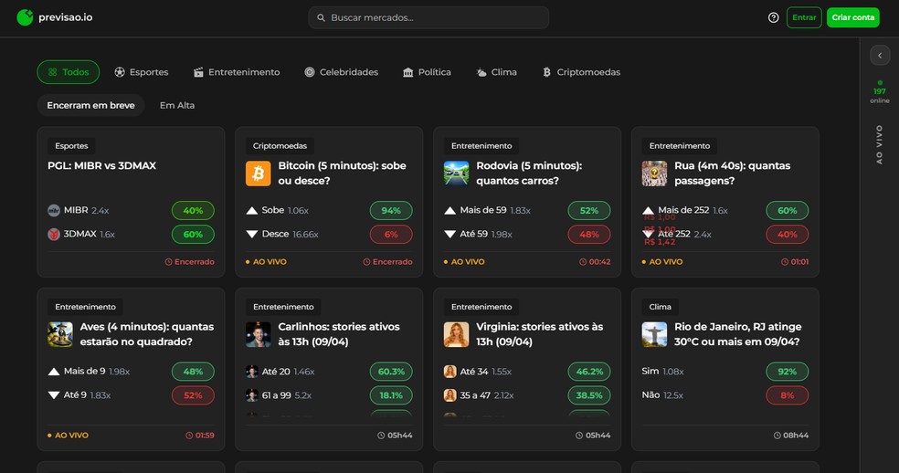Select Mais de 252 60% option
The image size is (899, 473).
(788, 210)
